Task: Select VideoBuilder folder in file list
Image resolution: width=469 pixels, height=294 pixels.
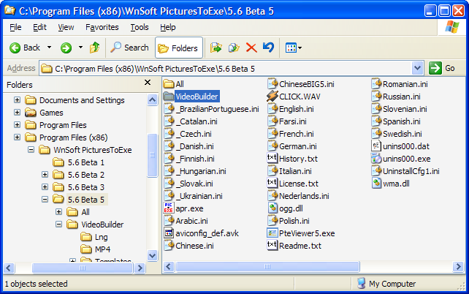Action: click(x=197, y=97)
